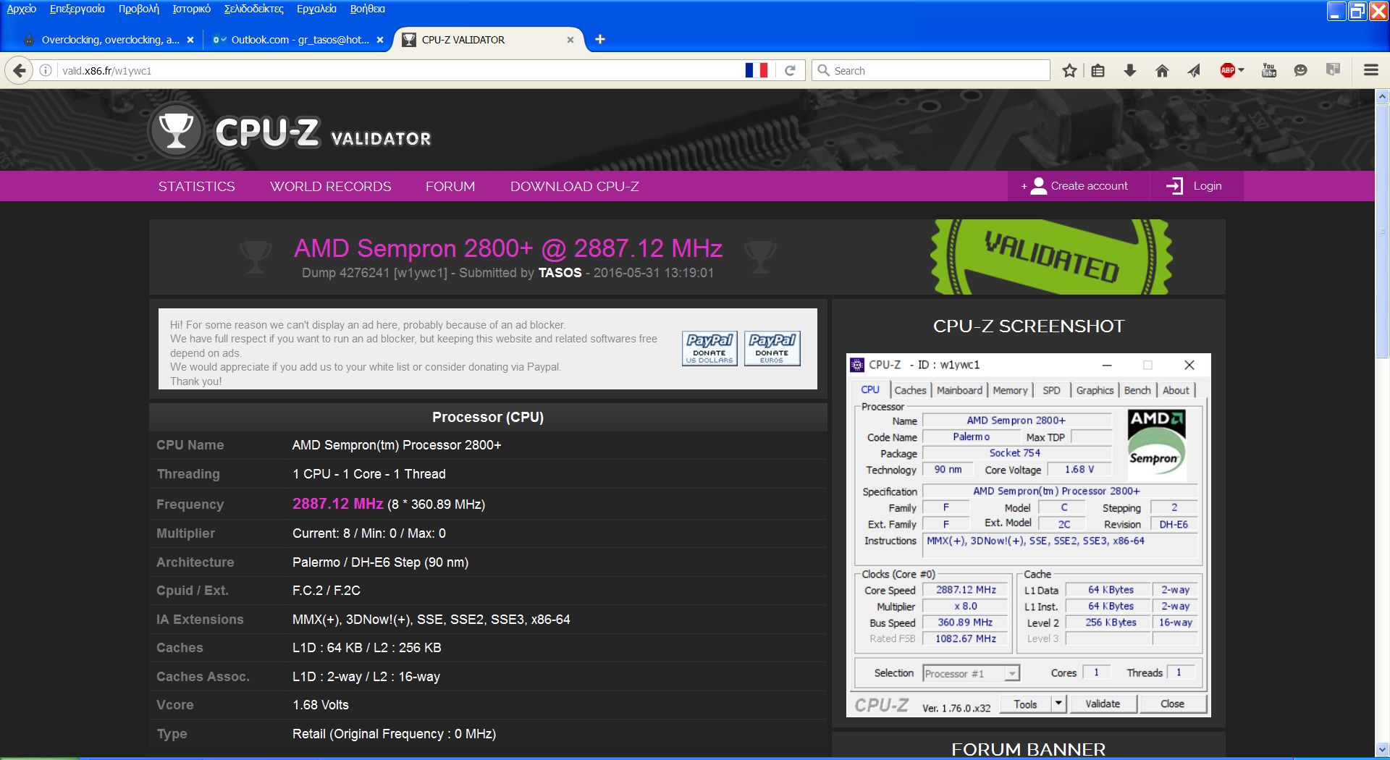Image resolution: width=1390 pixels, height=760 pixels.
Task: Close the CPU-Z VALIDATOR tab
Action: 570,40
